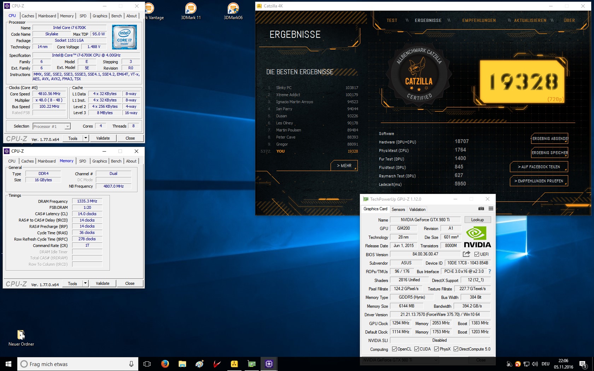
Task: Open the Action Center notifications
Action: pyautogui.click(x=583, y=364)
